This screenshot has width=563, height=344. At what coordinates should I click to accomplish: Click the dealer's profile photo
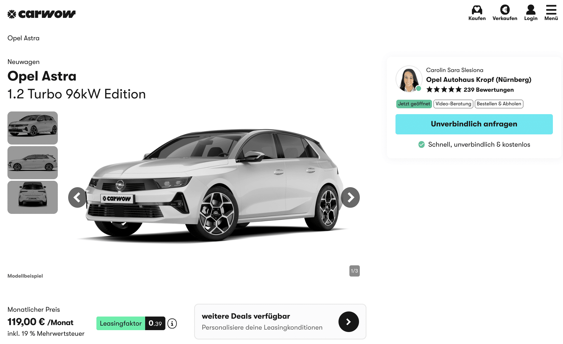(x=409, y=79)
